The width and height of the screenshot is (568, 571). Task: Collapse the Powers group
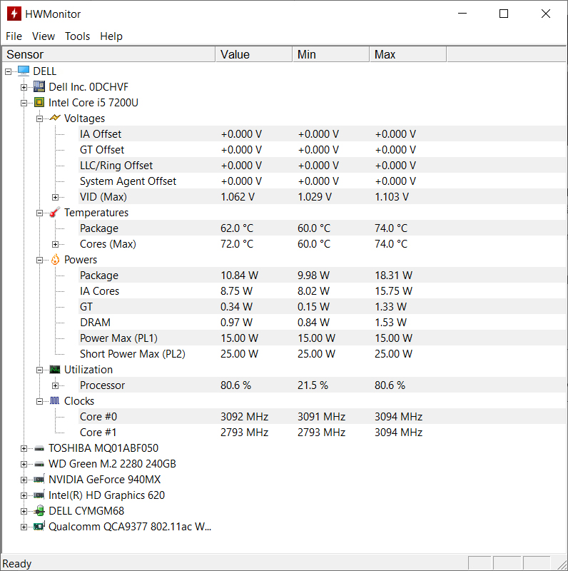(39, 260)
